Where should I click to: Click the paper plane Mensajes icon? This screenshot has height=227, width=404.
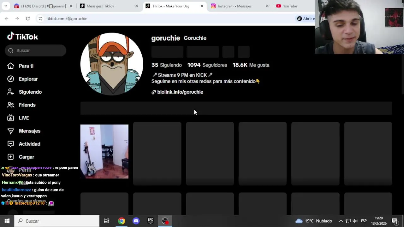(x=11, y=131)
